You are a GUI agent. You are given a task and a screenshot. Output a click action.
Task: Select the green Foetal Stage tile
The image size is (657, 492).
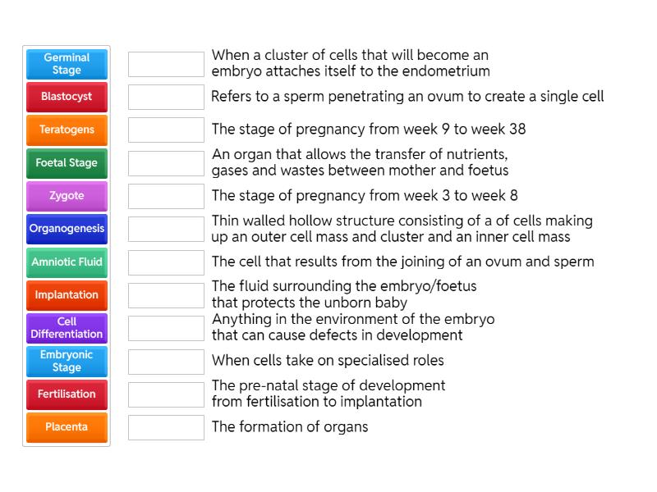(67, 162)
